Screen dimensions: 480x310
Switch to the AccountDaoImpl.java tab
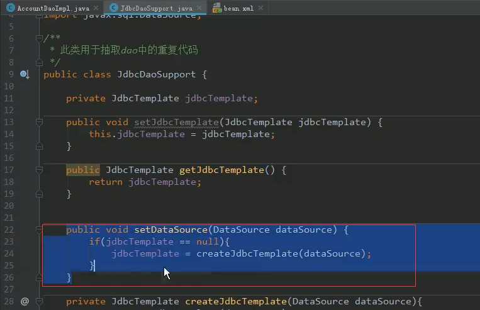point(53,8)
